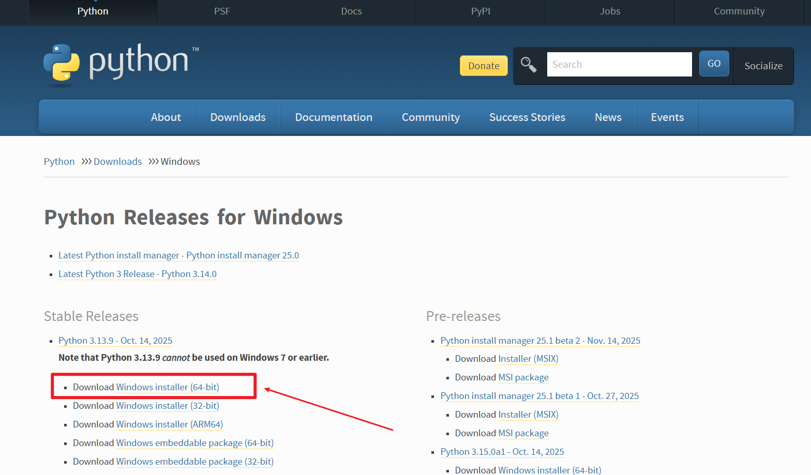Open the Community navigation menu item
Screen dimensions: 811x475
[x=431, y=117]
